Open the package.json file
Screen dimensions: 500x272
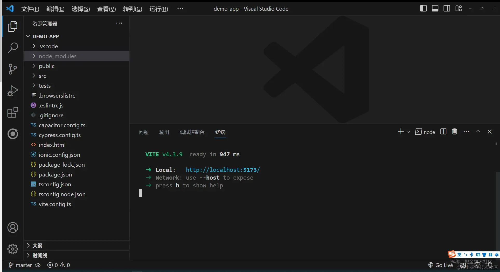(77, 174)
